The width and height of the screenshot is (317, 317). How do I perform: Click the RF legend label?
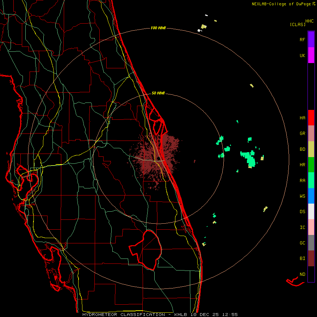point(303,39)
